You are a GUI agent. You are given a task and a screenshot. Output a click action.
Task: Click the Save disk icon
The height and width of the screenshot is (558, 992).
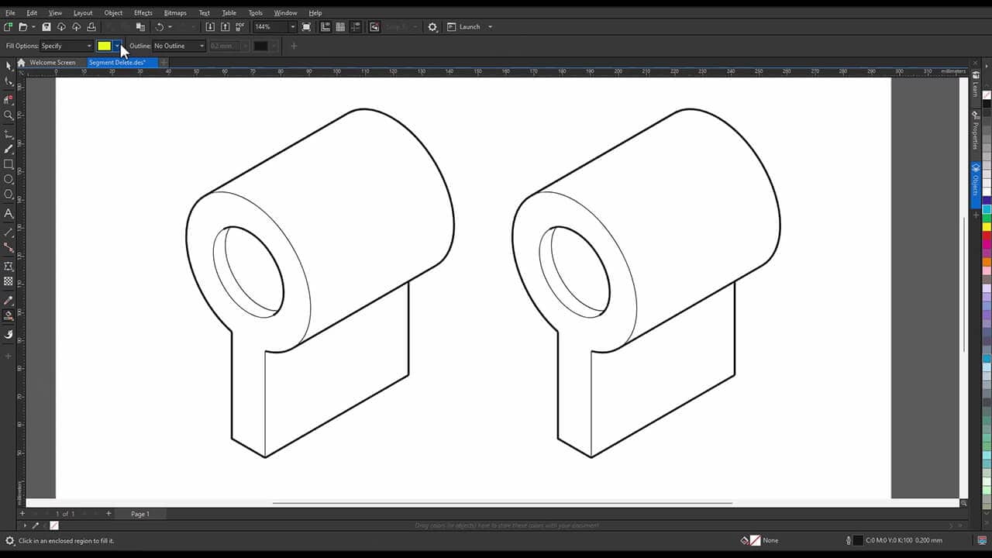(46, 27)
